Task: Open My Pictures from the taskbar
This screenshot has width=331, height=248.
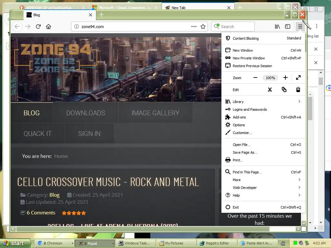Action: coord(176,243)
